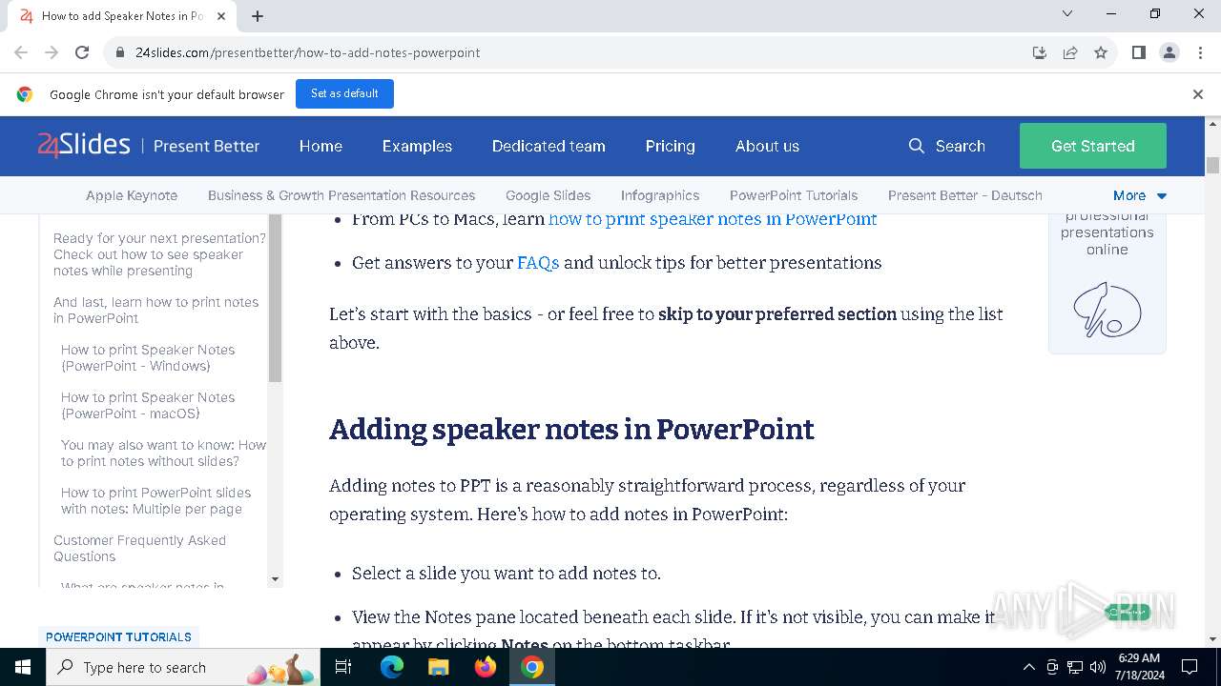Follow 'how to print speaker notes' link
This screenshot has height=686, width=1221.
pos(713,219)
